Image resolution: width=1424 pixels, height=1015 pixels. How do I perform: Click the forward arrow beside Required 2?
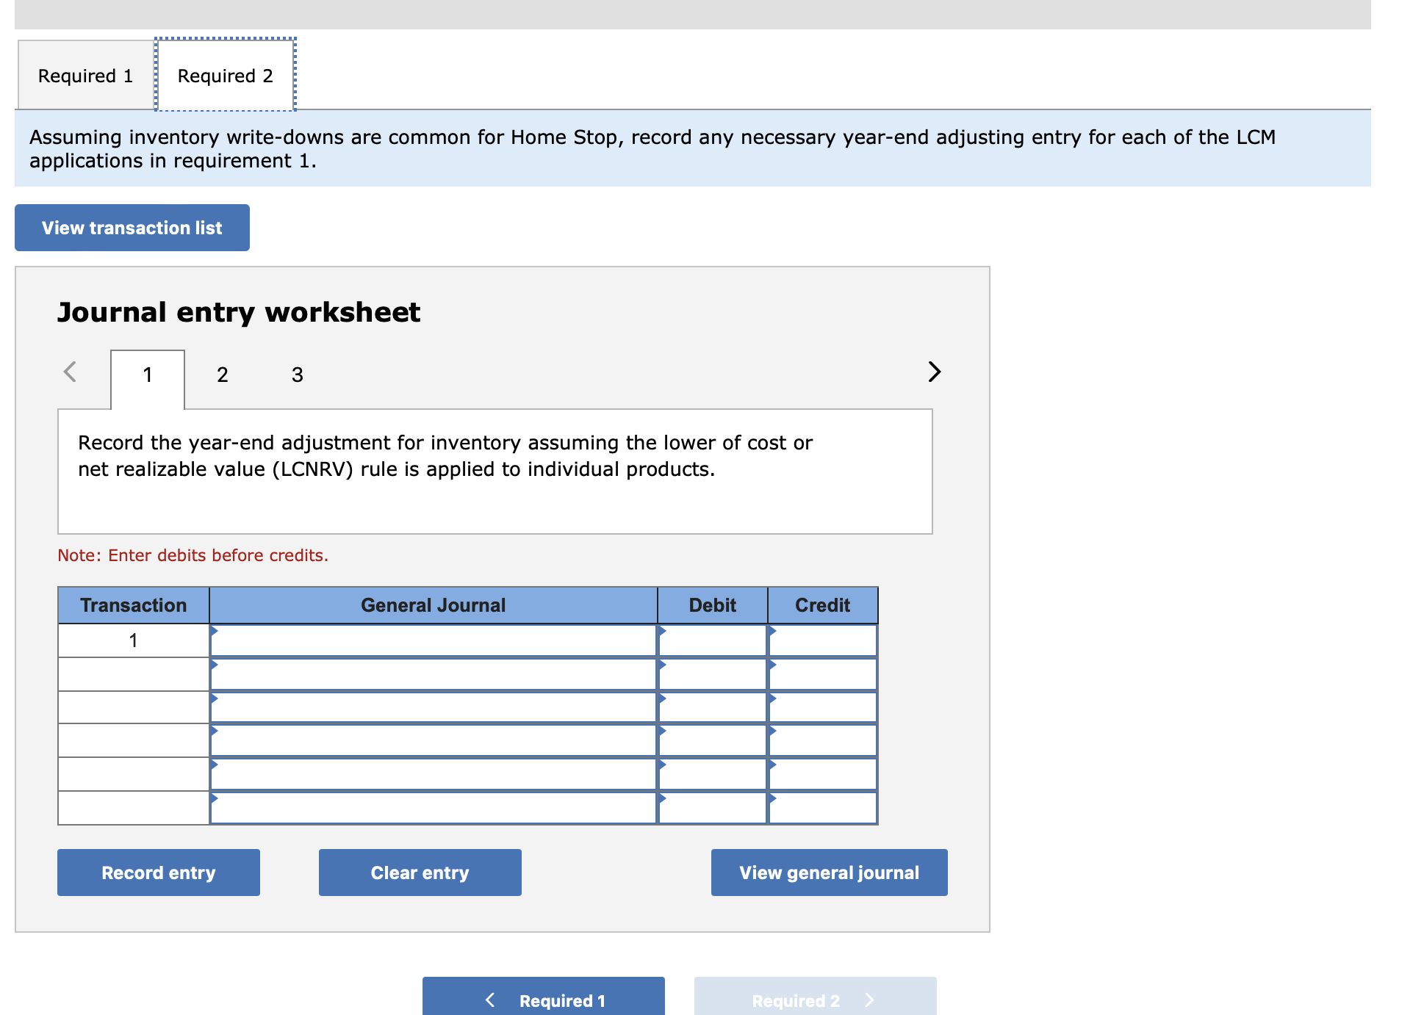coord(870,1000)
